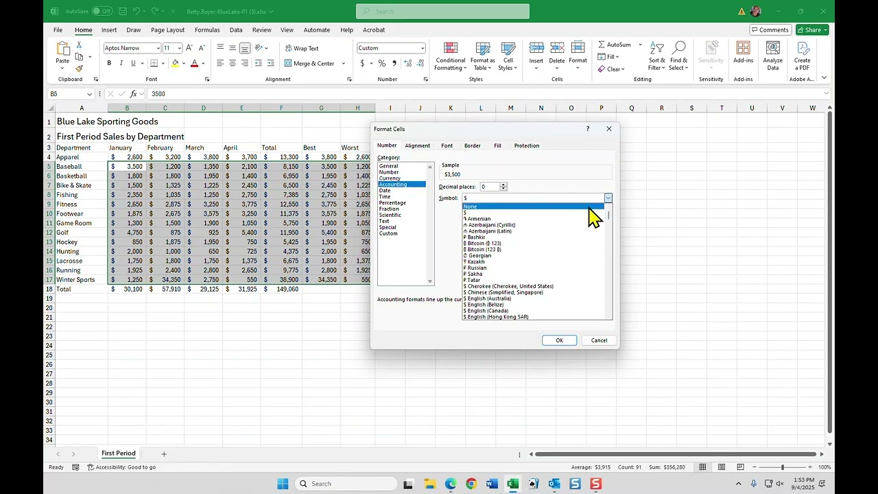Click the Share button

click(x=812, y=30)
